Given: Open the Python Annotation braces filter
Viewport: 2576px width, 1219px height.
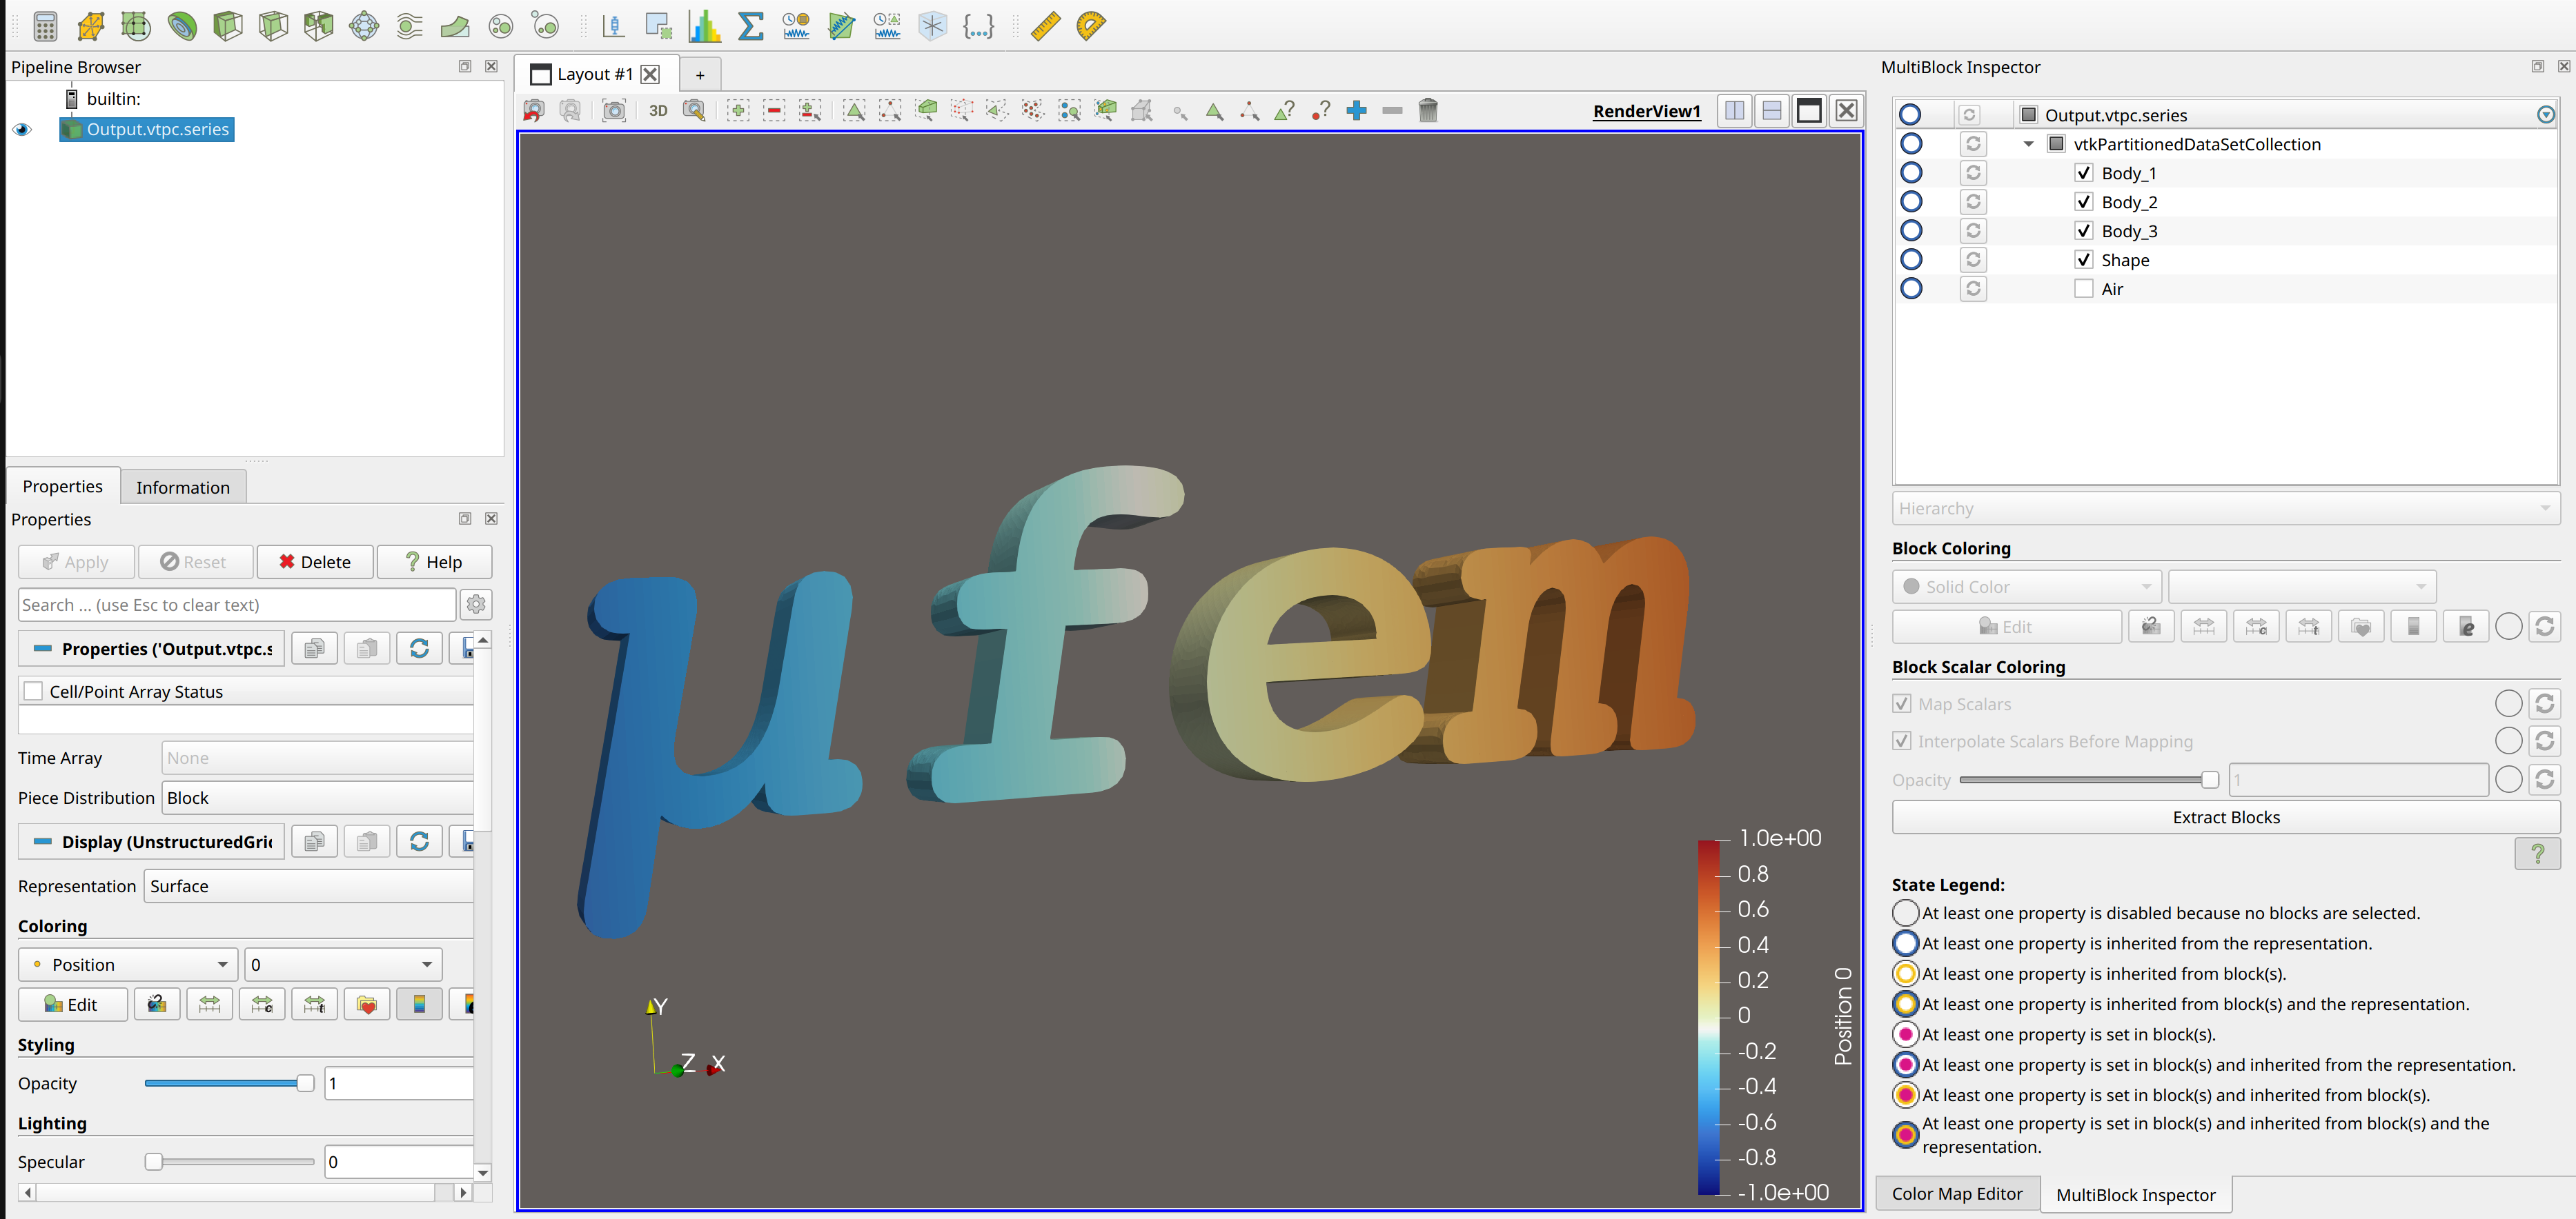Looking at the screenshot, I should point(977,25).
